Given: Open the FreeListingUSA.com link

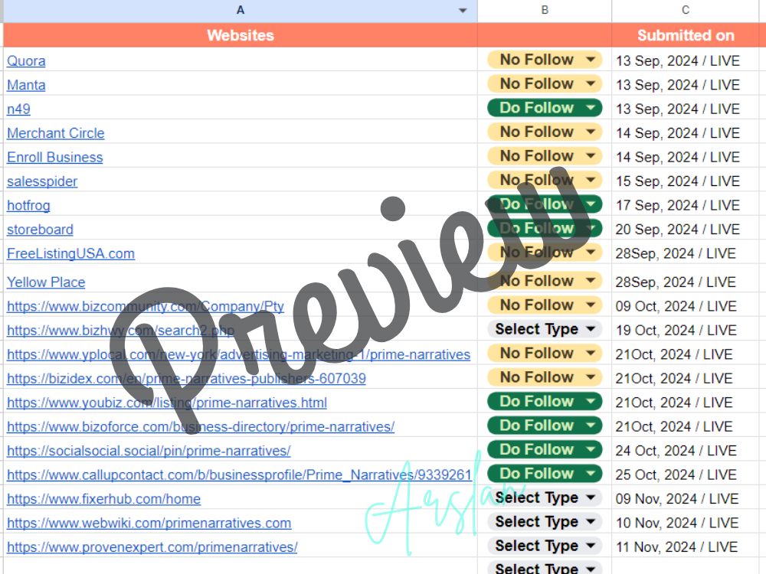Looking at the screenshot, I should click(x=70, y=254).
